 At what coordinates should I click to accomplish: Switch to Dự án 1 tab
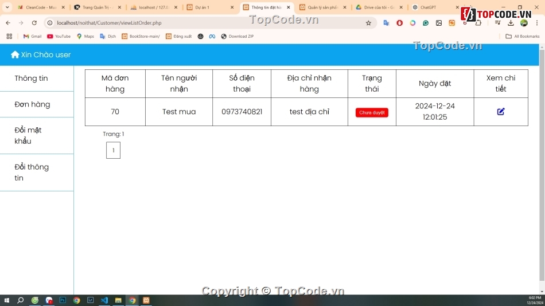coord(210,7)
